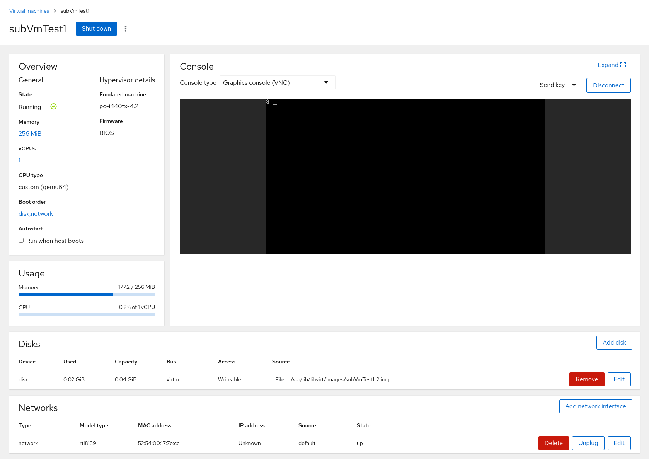The image size is (649, 459).
Task: Unplug the rtl8139 network interface
Action: click(588, 443)
